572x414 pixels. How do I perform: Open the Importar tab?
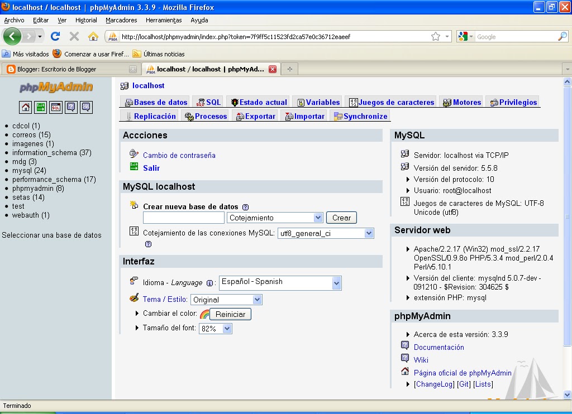click(x=304, y=116)
